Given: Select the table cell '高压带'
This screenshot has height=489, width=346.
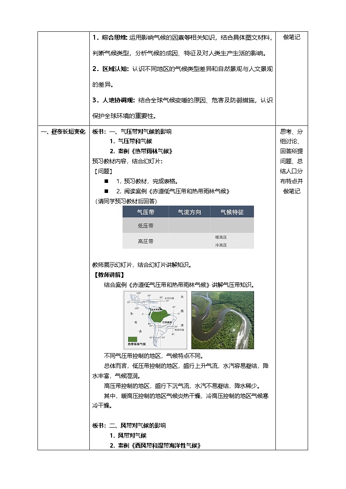Looking at the screenshot, I should point(146,241).
